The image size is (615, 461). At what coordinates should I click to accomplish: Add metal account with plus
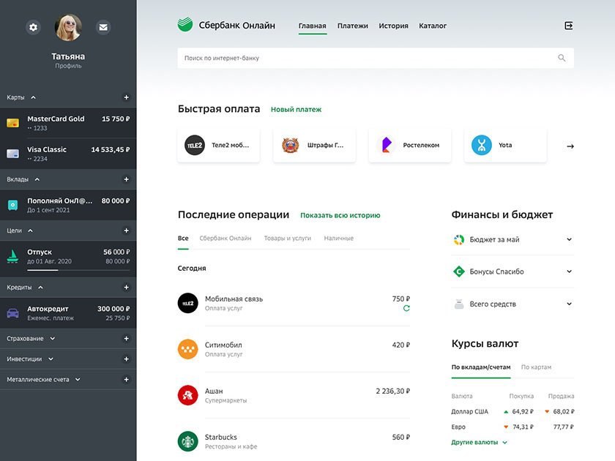point(126,380)
